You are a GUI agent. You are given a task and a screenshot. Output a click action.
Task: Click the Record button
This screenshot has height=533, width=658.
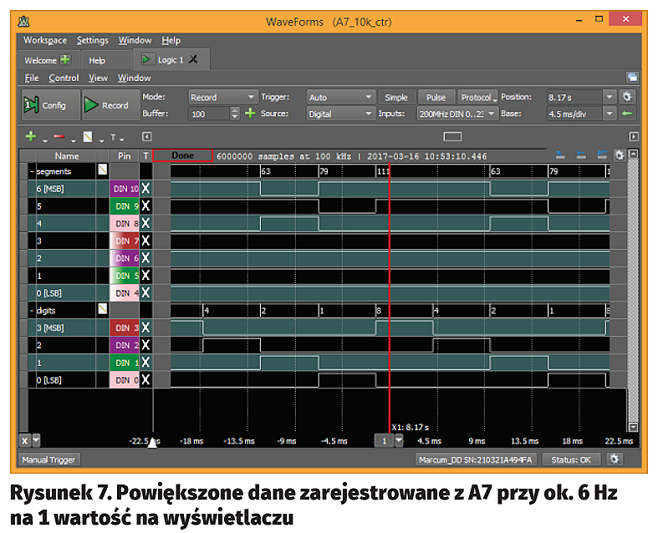point(106,105)
